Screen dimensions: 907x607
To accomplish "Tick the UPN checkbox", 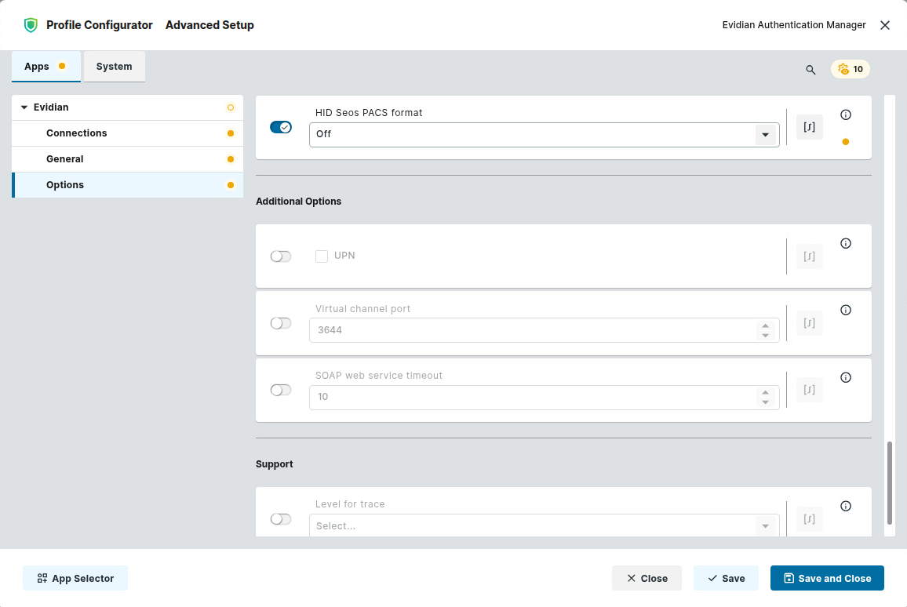I will click(322, 256).
